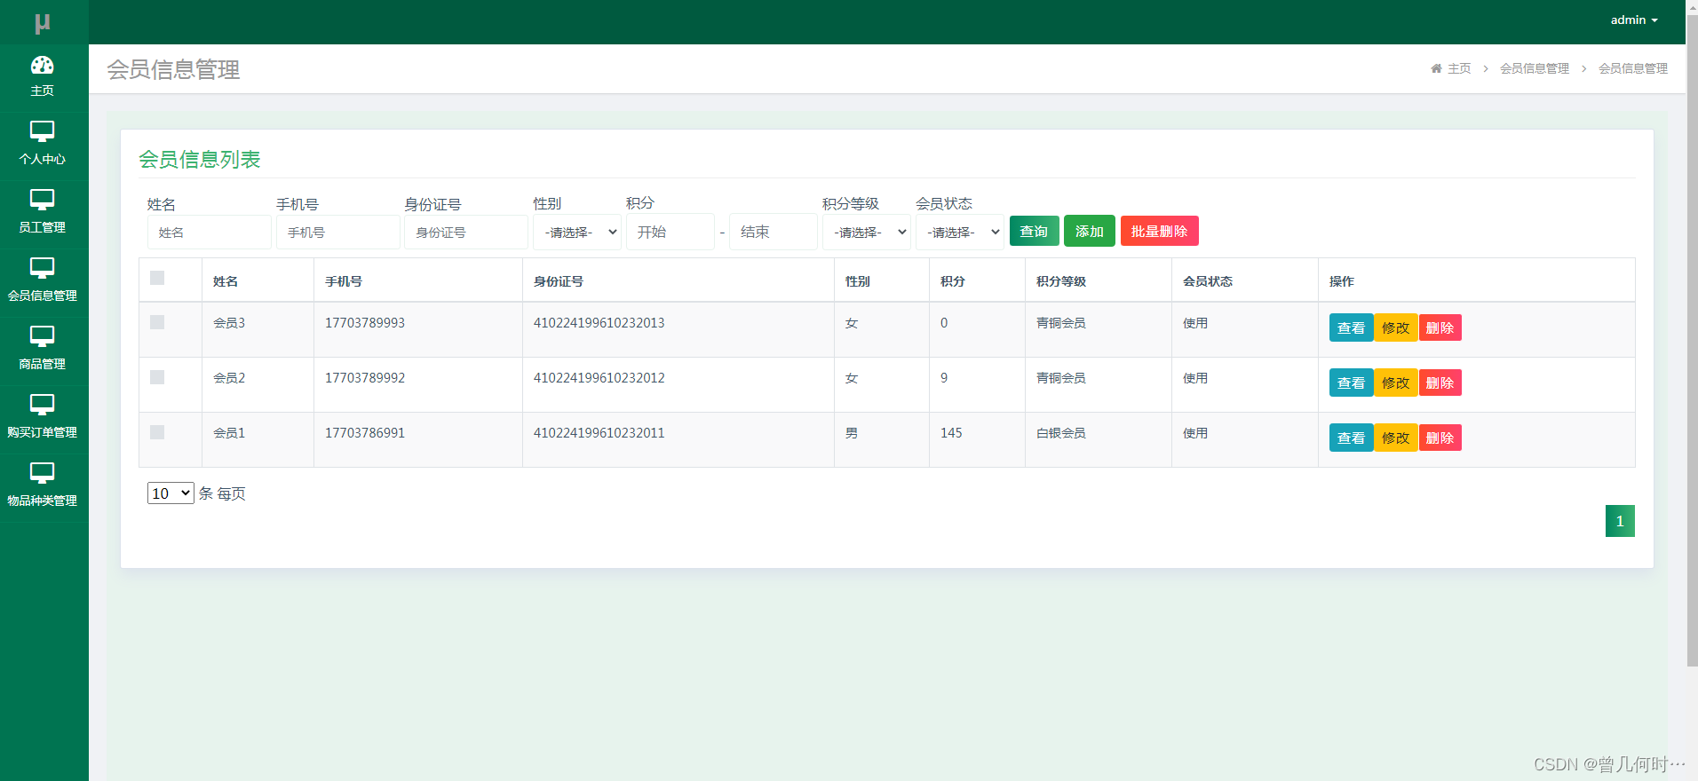Click the 手机号 search input field
Image resolution: width=1698 pixels, height=781 pixels.
pos(338,233)
